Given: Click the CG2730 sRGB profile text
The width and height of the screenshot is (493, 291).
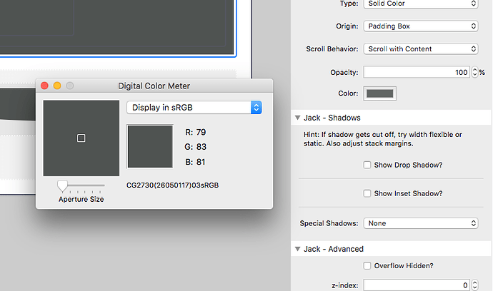Looking at the screenshot, I should [x=173, y=185].
